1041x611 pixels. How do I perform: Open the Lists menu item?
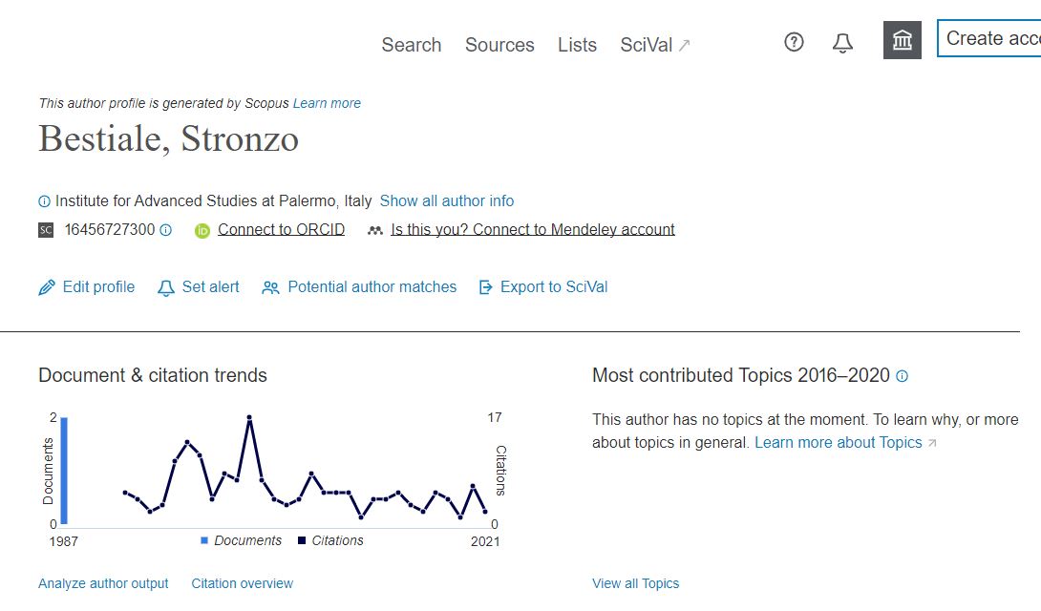point(577,45)
